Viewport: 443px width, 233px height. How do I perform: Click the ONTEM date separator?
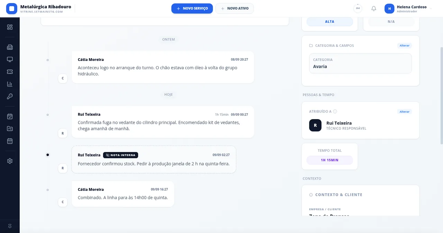point(169,39)
